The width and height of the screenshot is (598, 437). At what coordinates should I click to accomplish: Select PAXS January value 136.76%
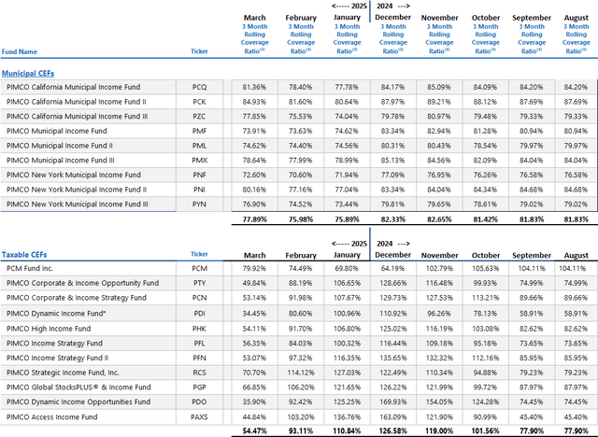(347, 417)
